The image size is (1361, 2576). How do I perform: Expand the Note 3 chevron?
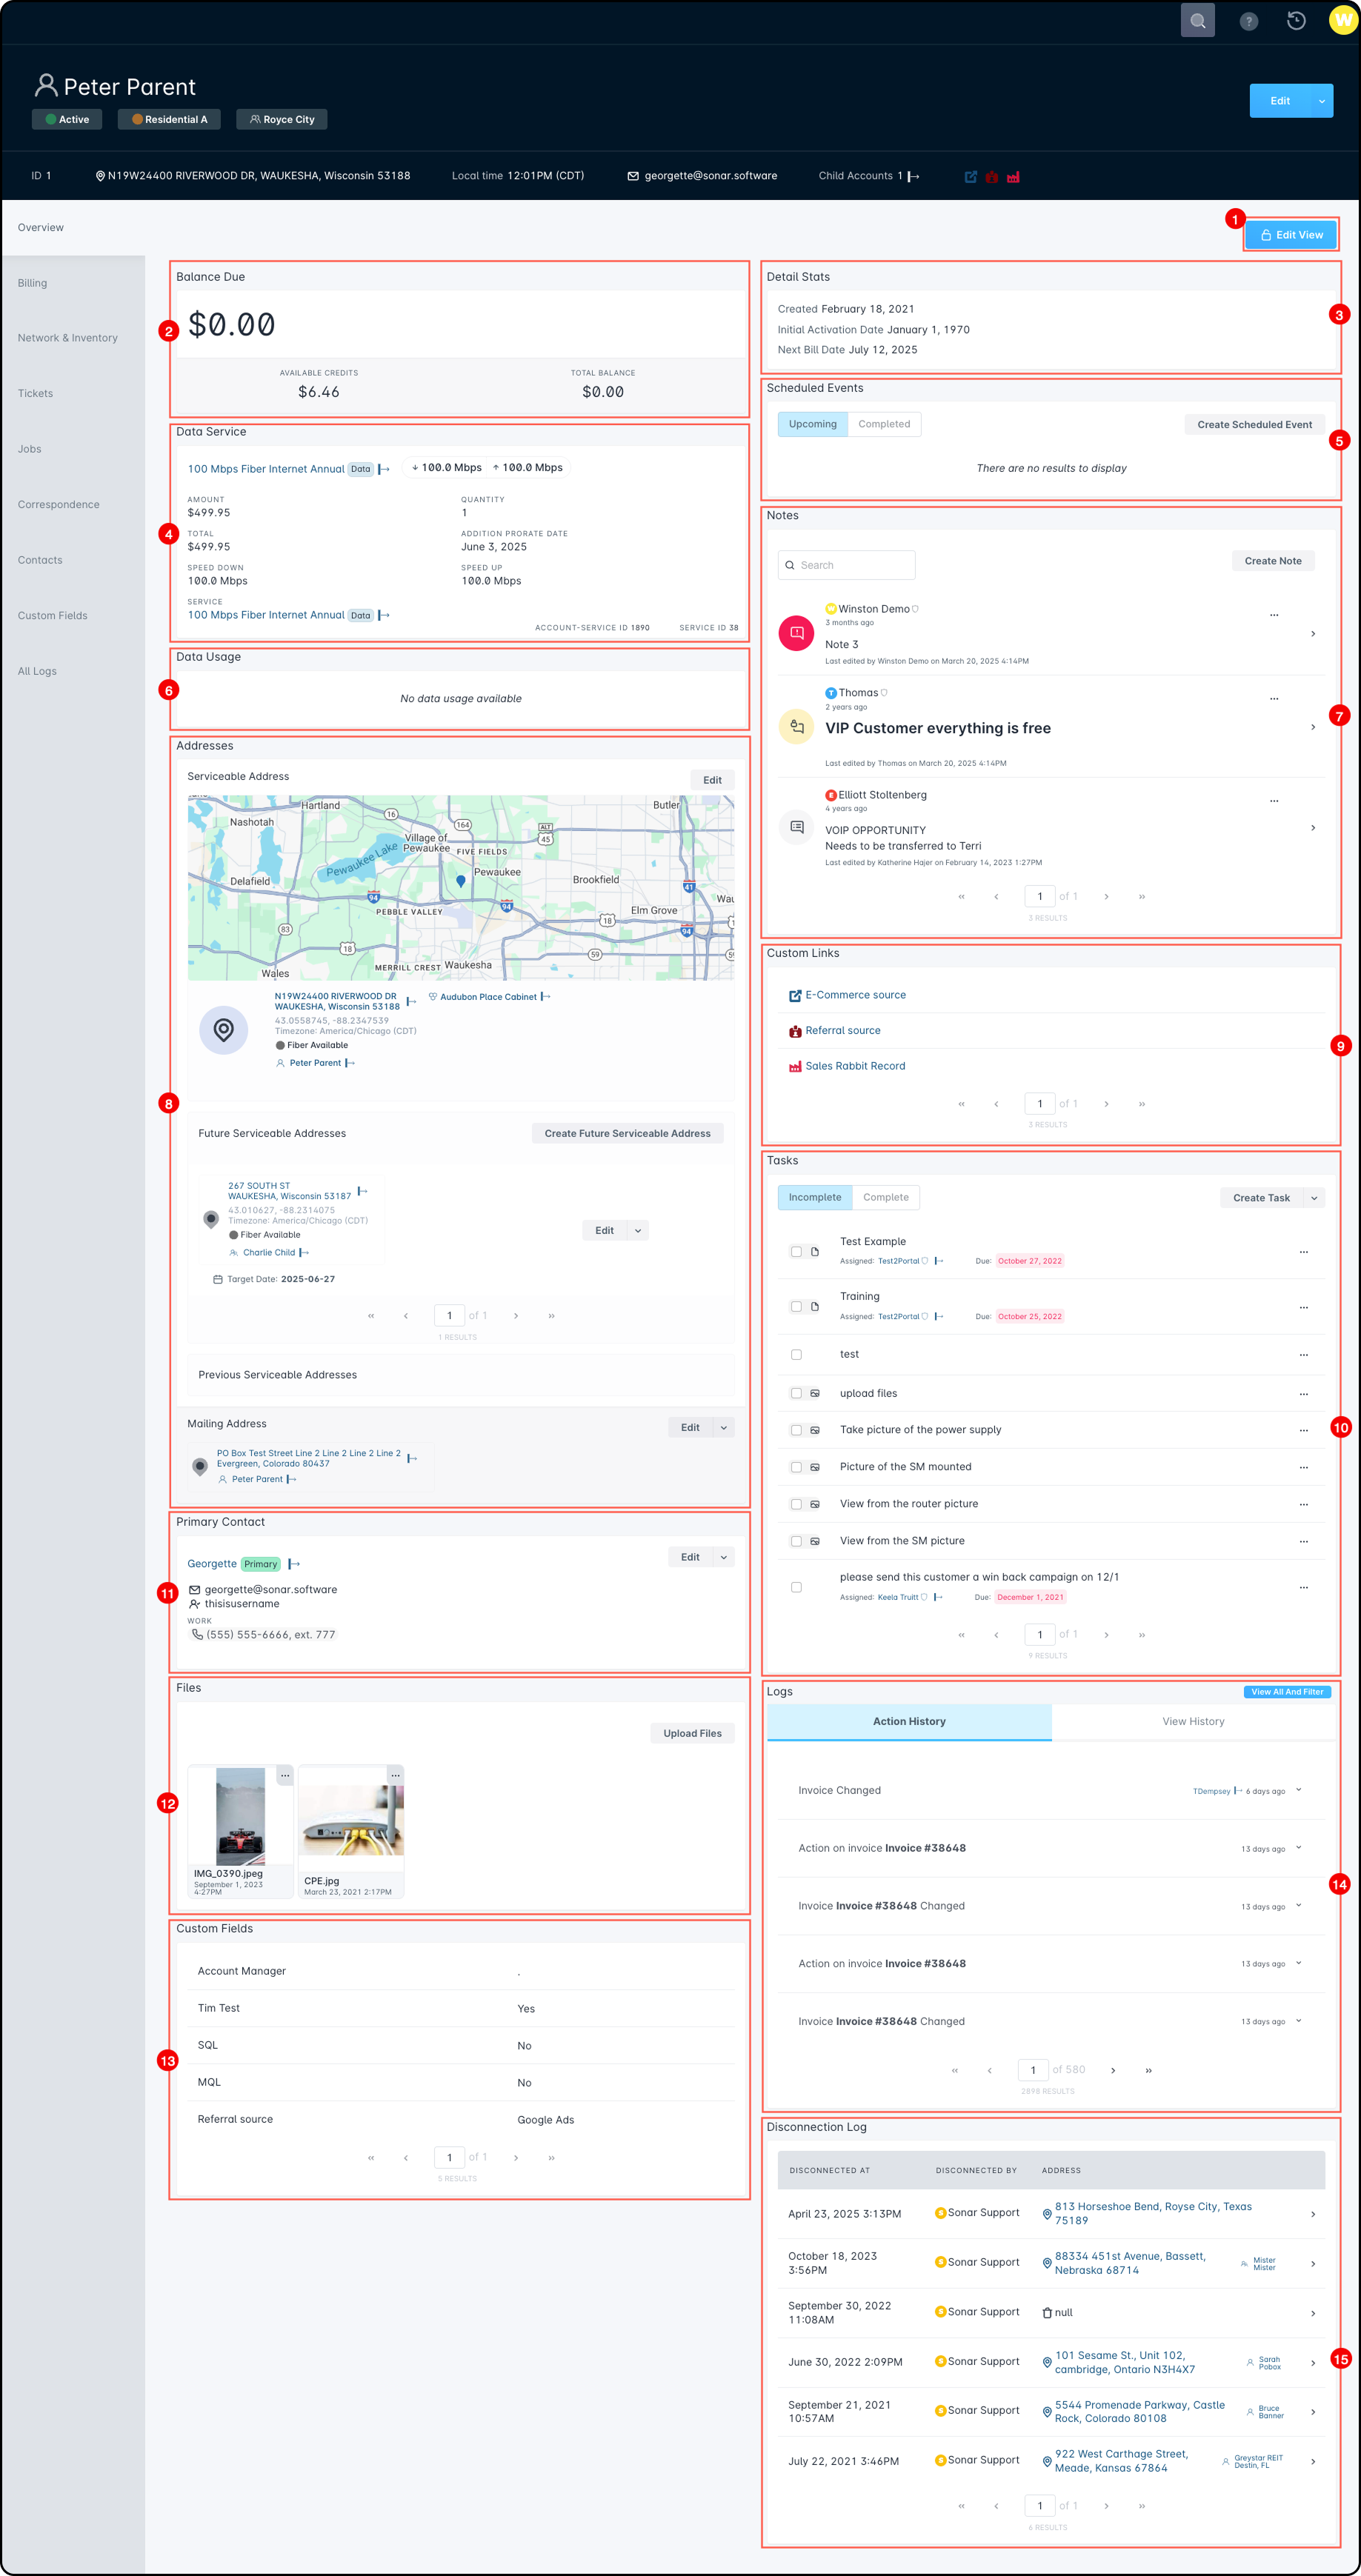pos(1313,634)
